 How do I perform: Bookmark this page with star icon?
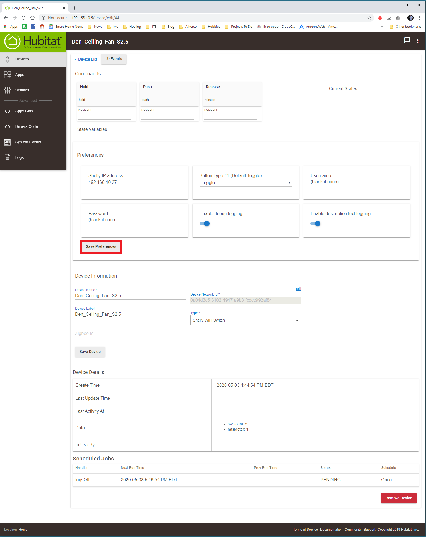pos(369,18)
